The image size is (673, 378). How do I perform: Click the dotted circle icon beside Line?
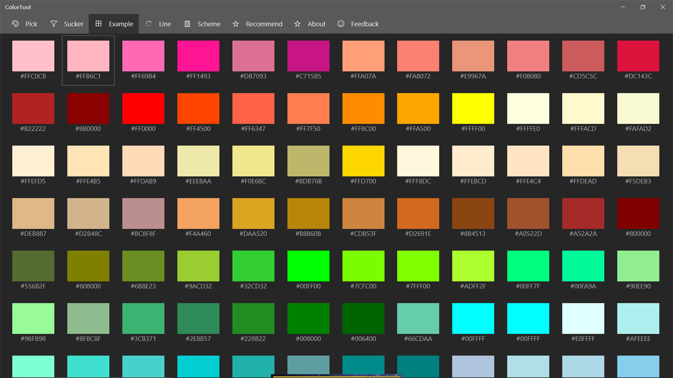tap(149, 24)
